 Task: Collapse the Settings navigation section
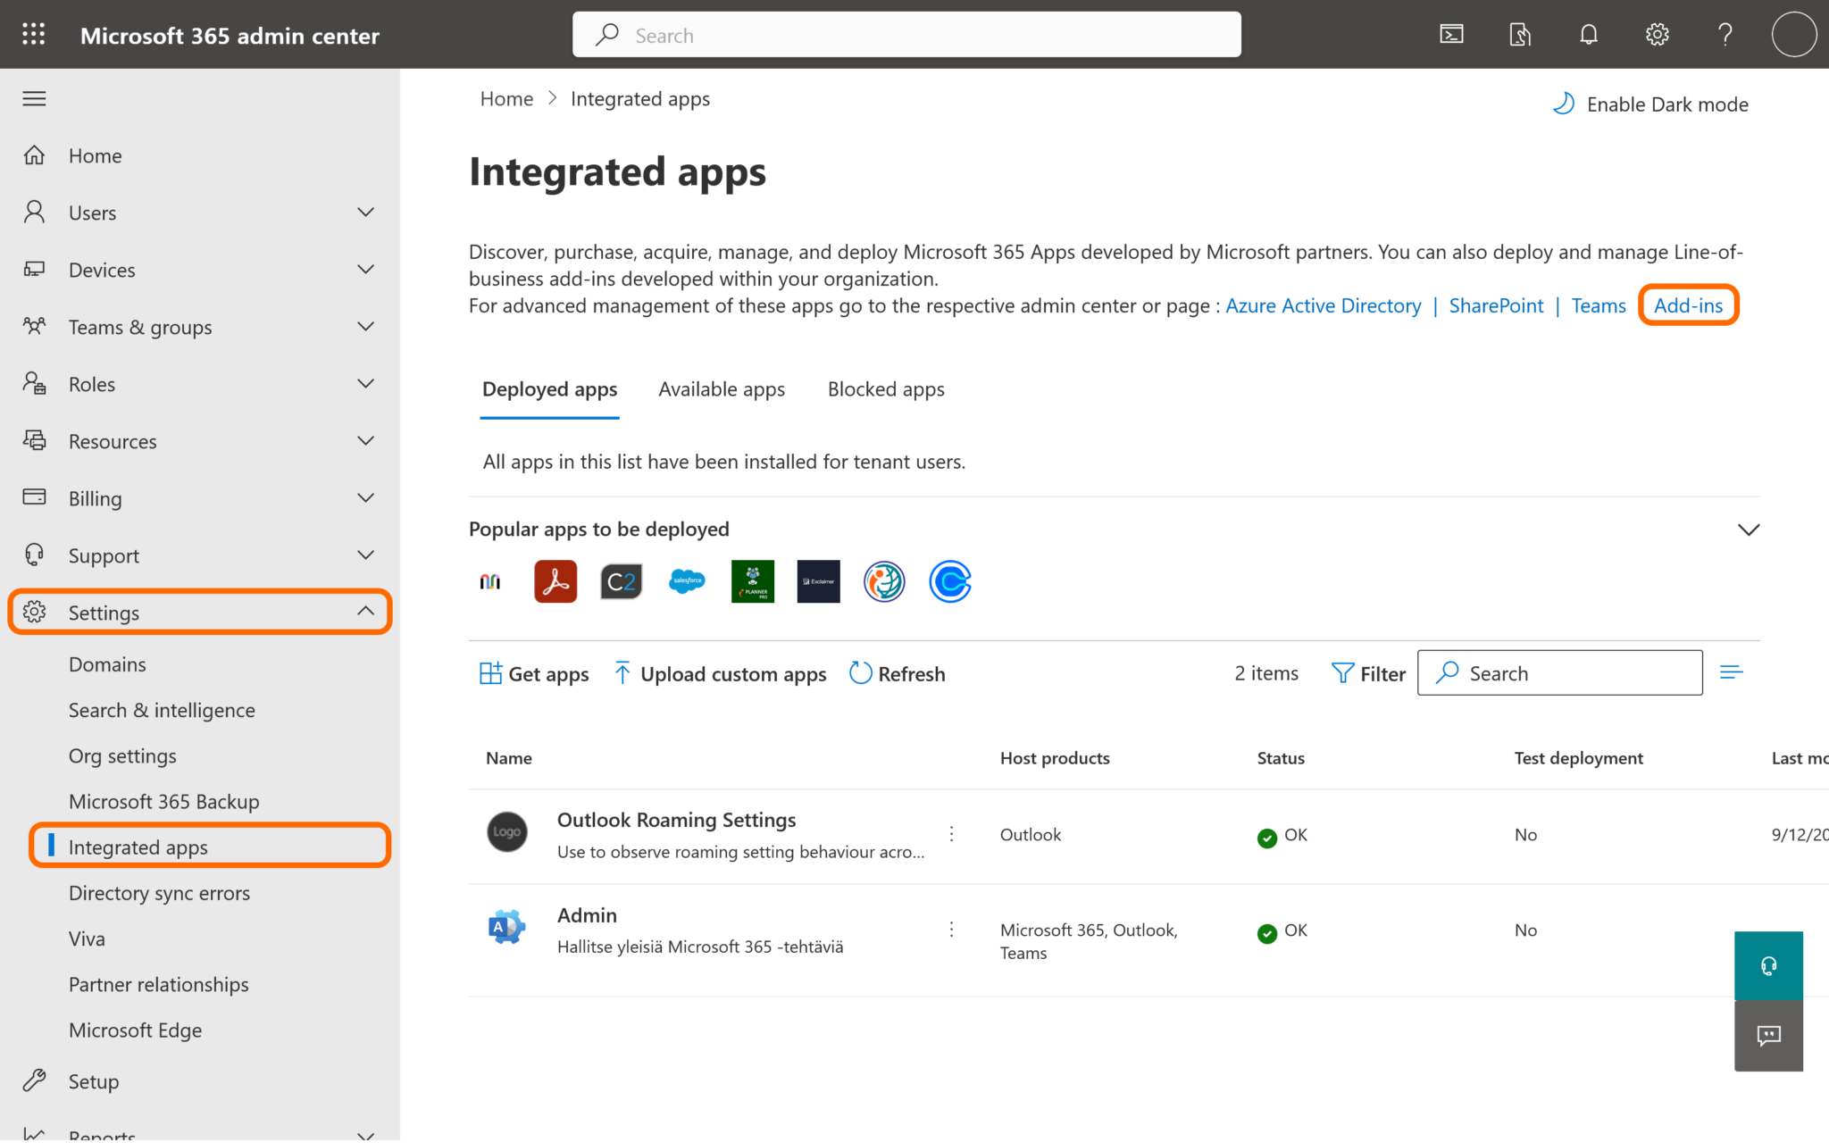click(x=365, y=612)
